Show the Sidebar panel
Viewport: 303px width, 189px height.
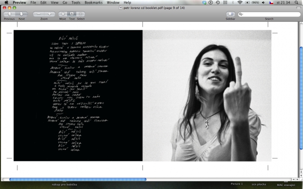coord(230,14)
